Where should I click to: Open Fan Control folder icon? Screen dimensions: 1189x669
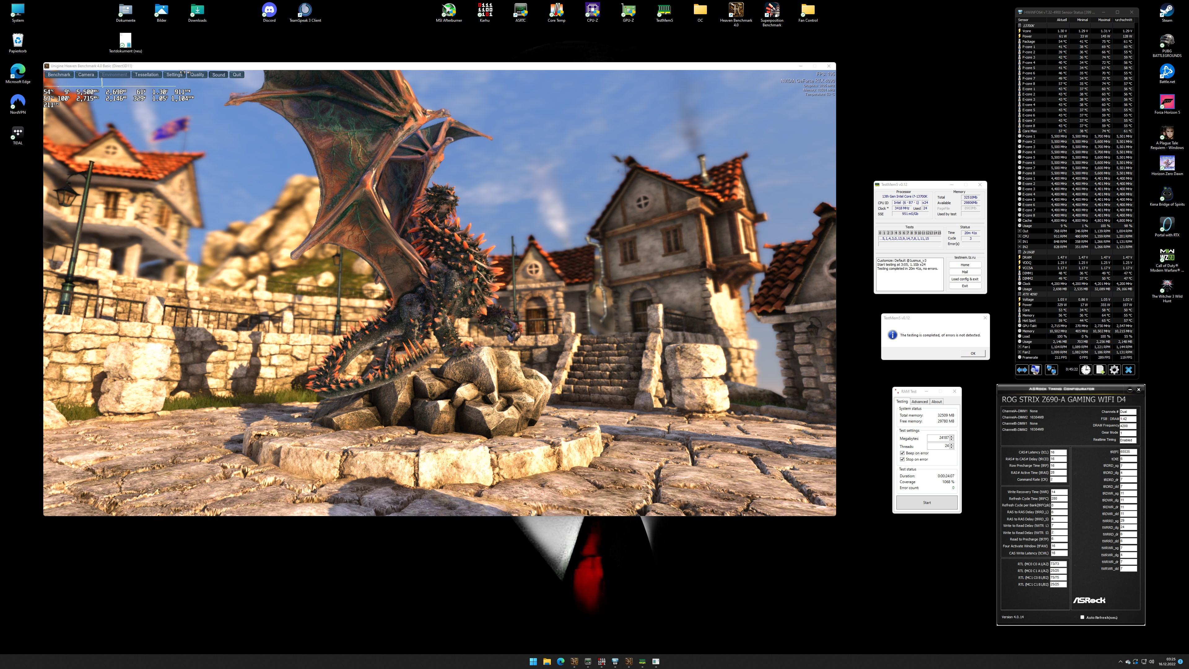coord(808,13)
